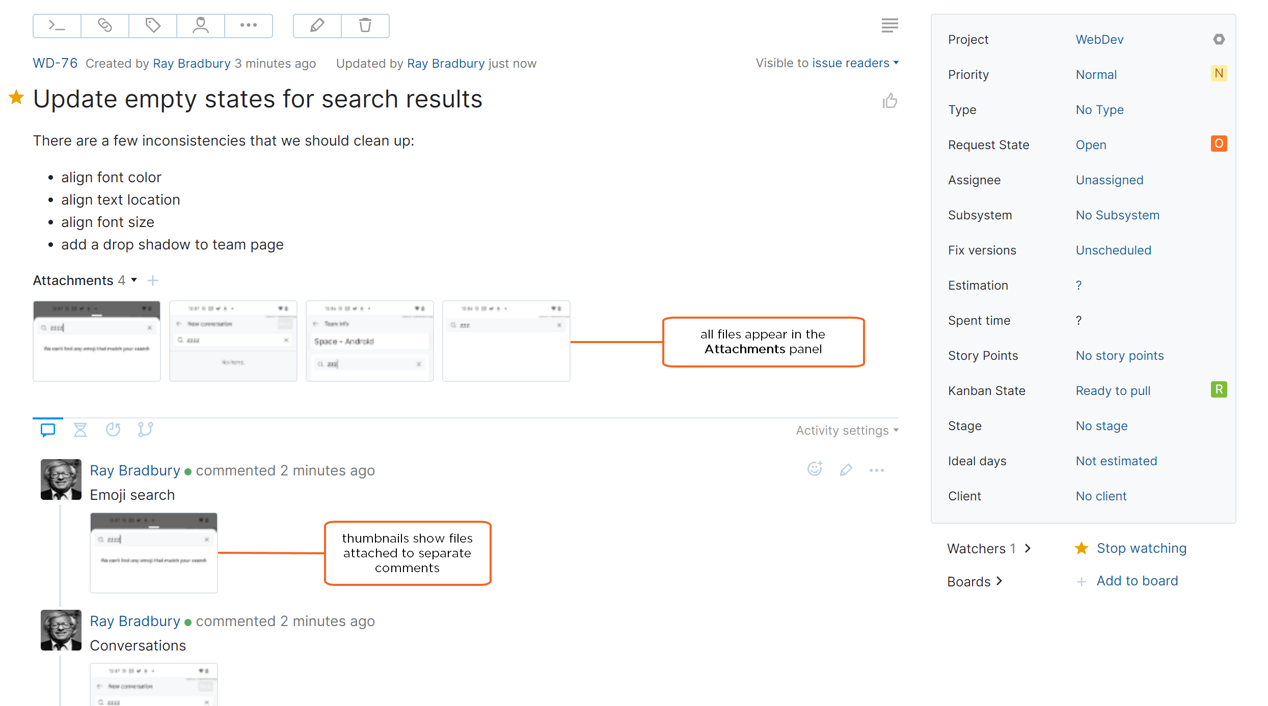Click Add to board
Image resolution: width=1268 pixels, height=706 pixels.
click(x=1137, y=580)
